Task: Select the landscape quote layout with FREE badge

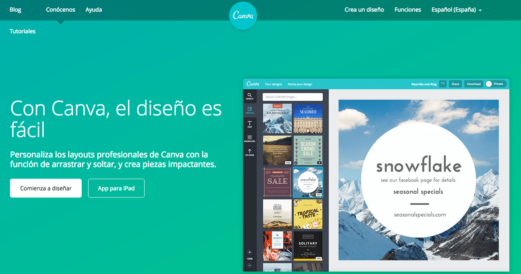Action: (278, 150)
